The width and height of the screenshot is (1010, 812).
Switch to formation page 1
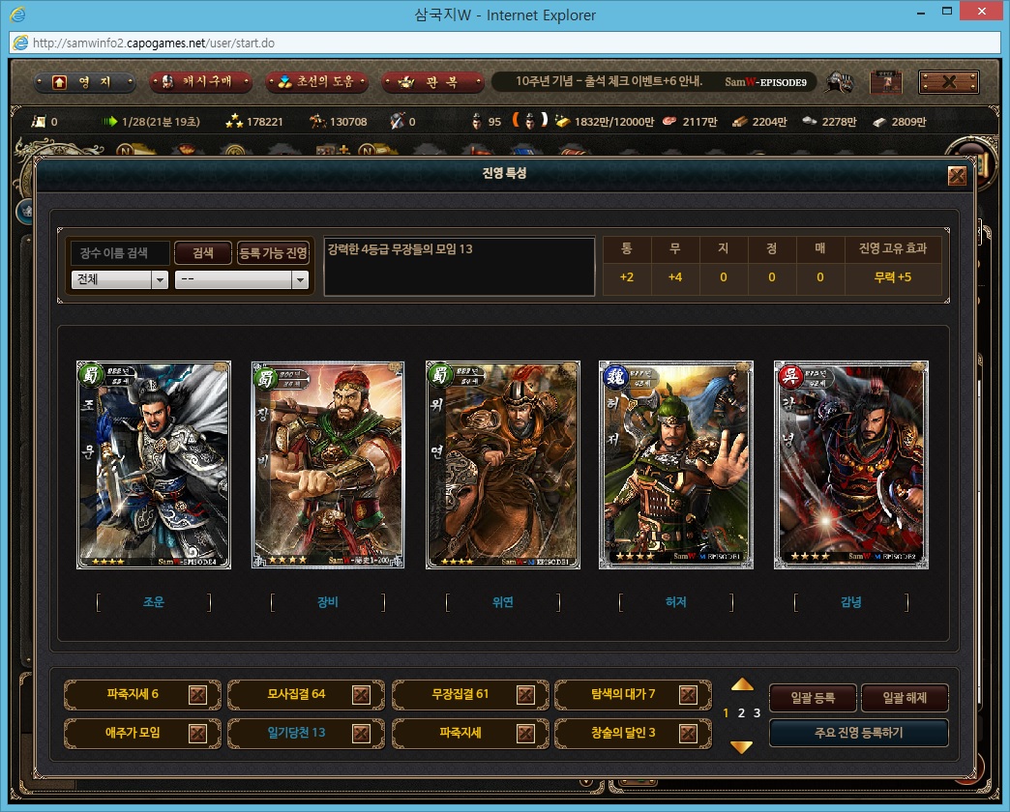726,712
